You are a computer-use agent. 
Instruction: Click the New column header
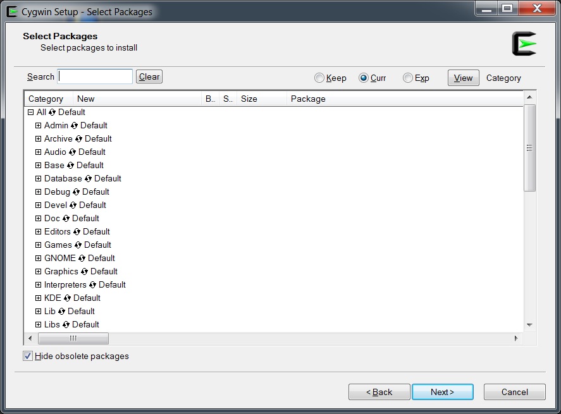[137, 99]
